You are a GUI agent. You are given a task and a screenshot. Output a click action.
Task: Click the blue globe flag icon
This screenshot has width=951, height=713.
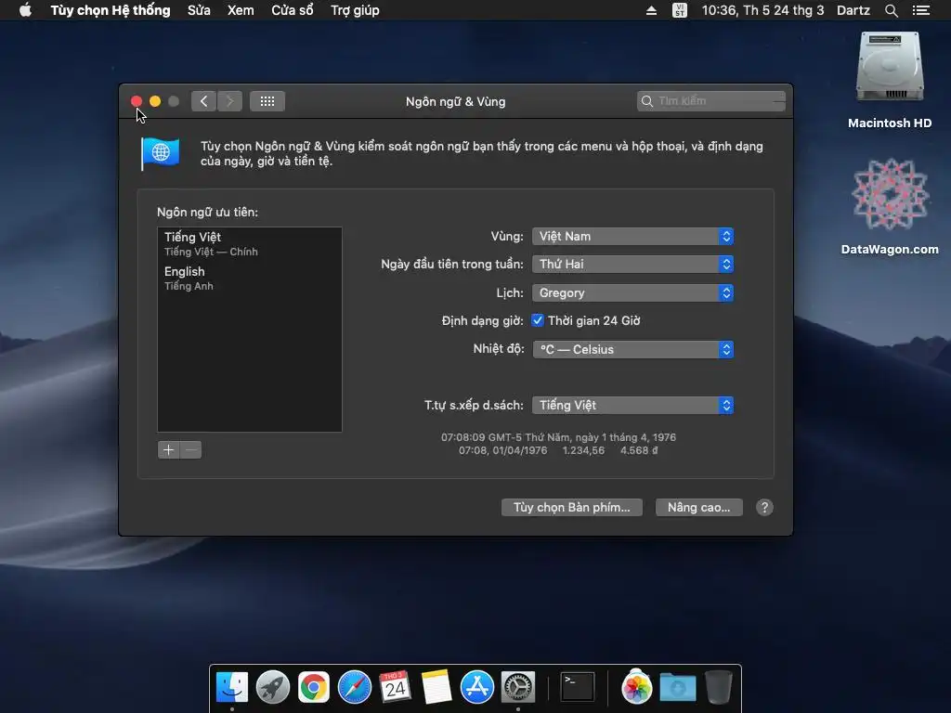tap(161, 153)
